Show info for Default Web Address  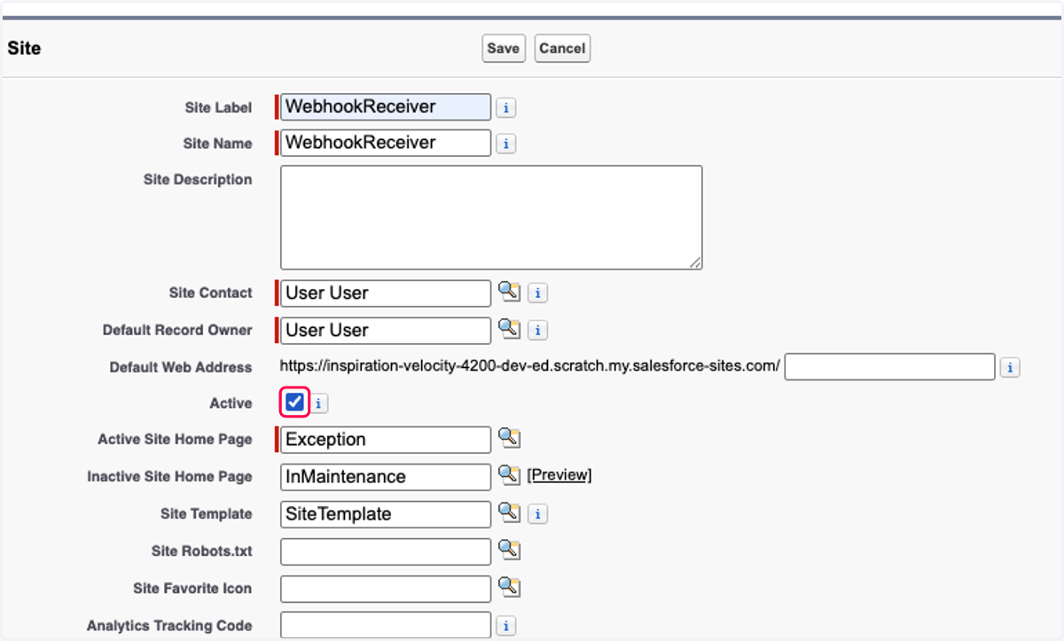point(1010,367)
